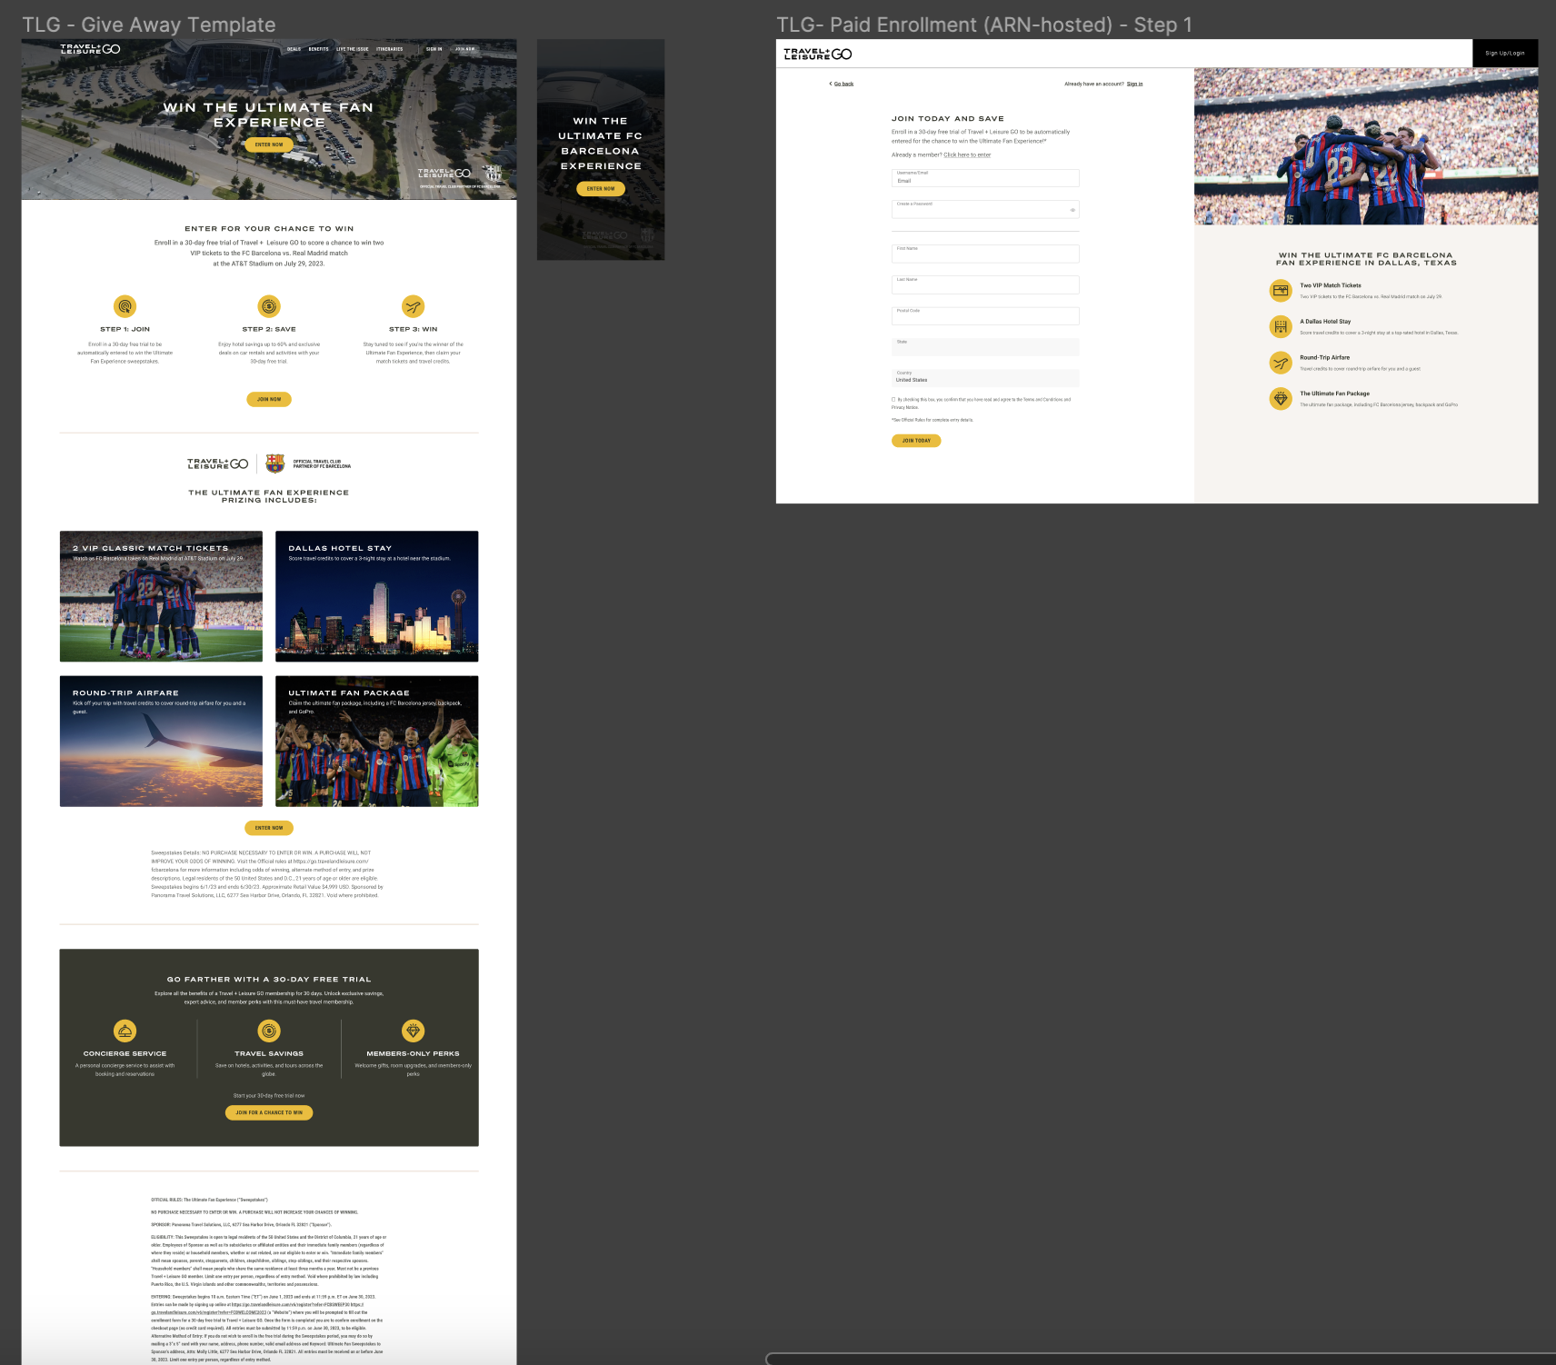Select the Round-Trip Airfare card
The image size is (1556, 1365).
161,741
